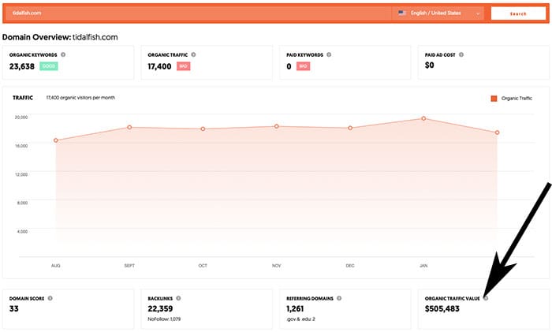Click info icon next to Referring Domains
The height and width of the screenshot is (332, 552).
pyautogui.click(x=339, y=298)
